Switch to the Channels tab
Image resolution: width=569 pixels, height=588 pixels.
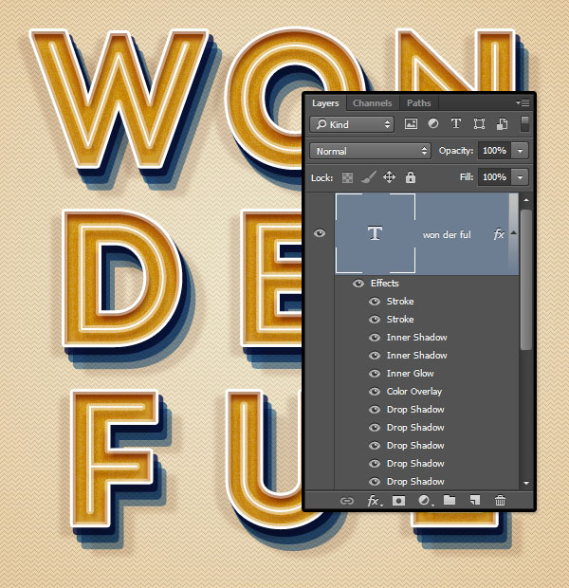coord(372,102)
